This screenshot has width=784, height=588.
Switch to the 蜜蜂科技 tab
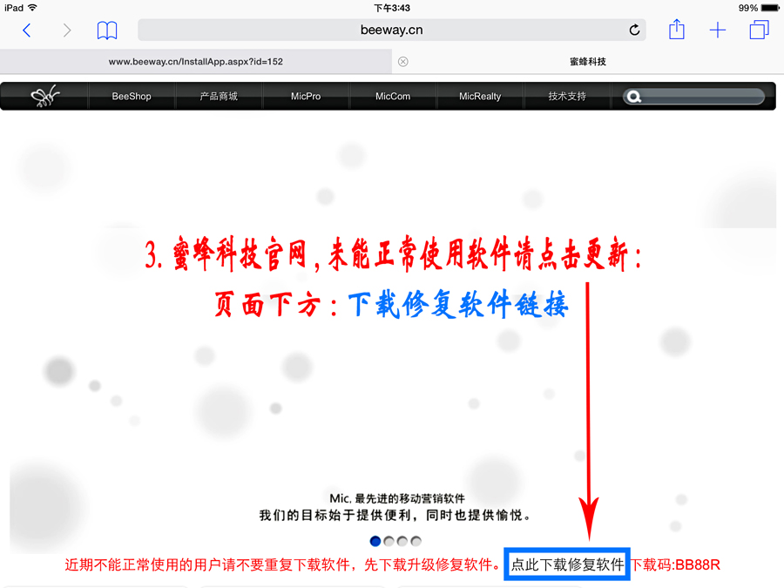pyautogui.click(x=587, y=62)
